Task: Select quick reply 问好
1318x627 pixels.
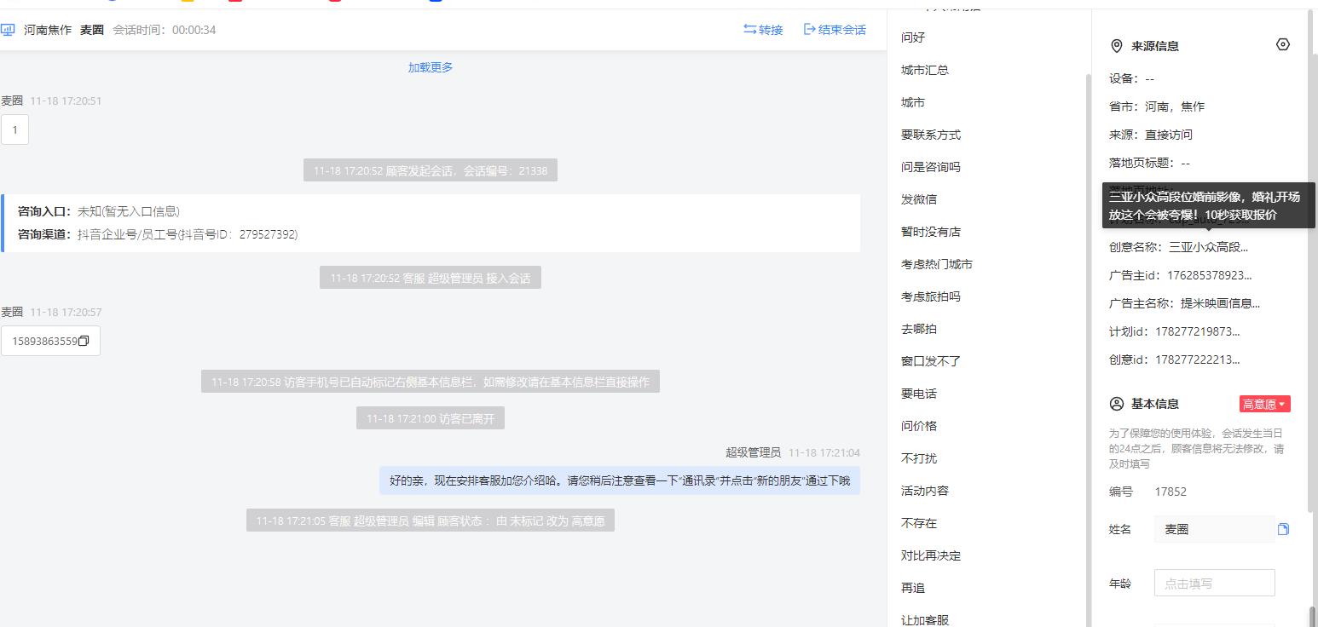Action: (x=913, y=37)
